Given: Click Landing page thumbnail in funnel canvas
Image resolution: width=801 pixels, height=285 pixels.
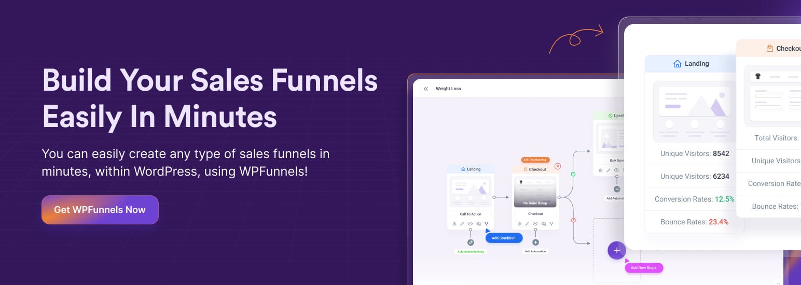Looking at the screenshot, I should (x=471, y=192).
